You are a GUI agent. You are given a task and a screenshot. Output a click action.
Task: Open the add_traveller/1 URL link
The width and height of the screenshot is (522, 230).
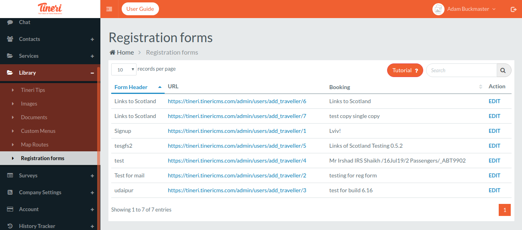click(237, 131)
